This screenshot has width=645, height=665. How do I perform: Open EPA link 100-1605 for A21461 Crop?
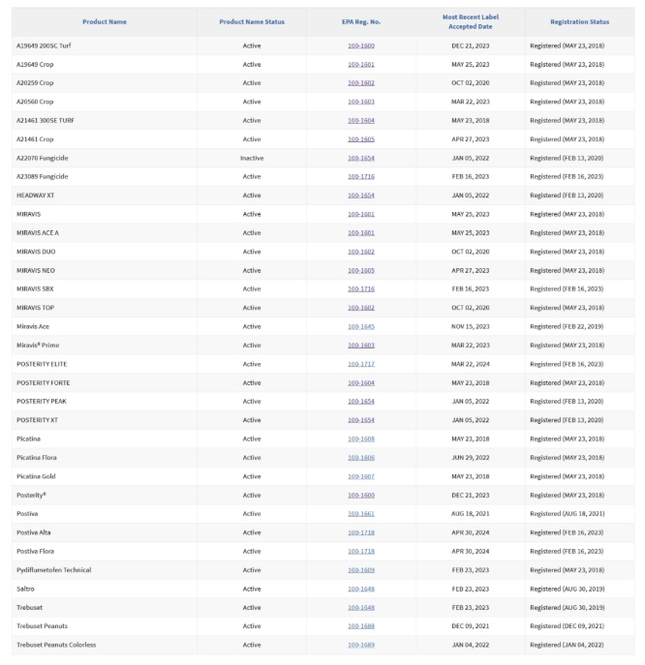361,139
